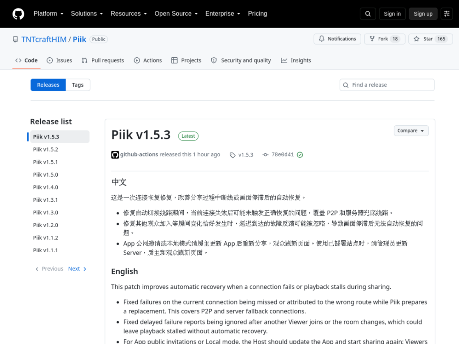Expand the Solutions menu
The width and height of the screenshot is (459, 344).
pyautogui.click(x=87, y=14)
